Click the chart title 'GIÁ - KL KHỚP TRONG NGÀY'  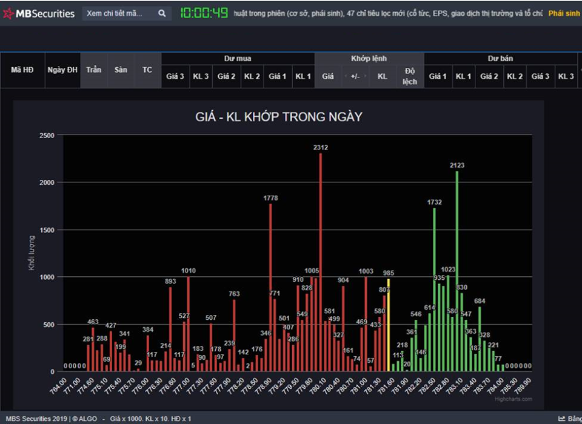coord(279,118)
